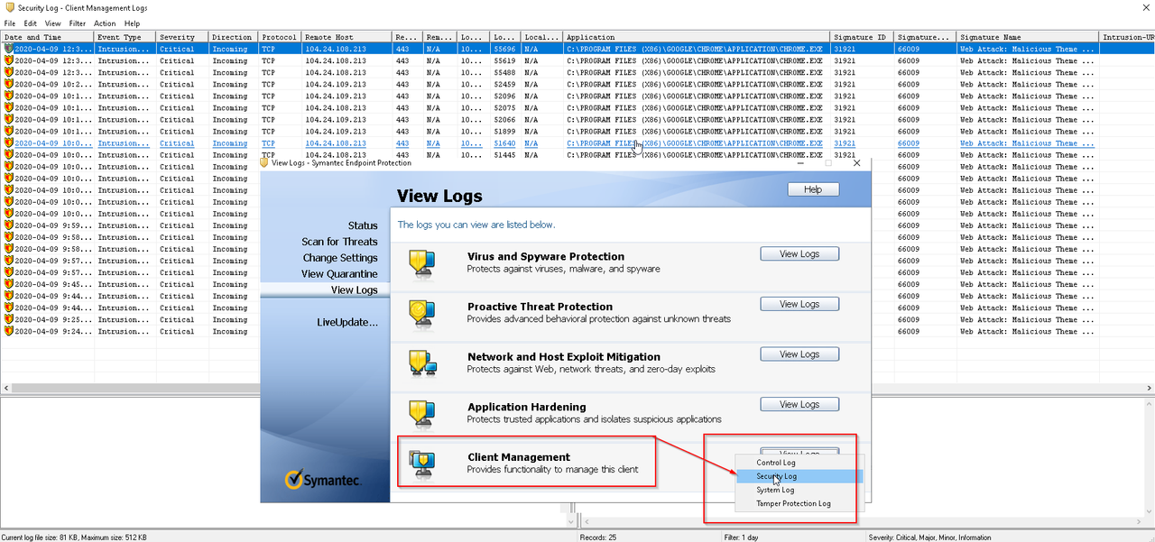Go to Status in dialog sidebar
Viewport: 1155px width, 542px height.
point(363,225)
